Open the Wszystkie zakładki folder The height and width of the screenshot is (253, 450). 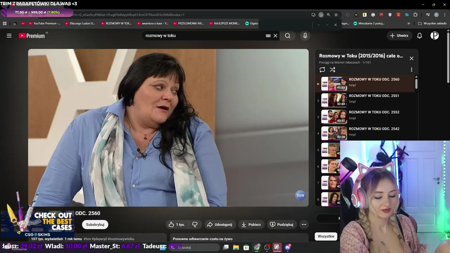click(x=432, y=24)
